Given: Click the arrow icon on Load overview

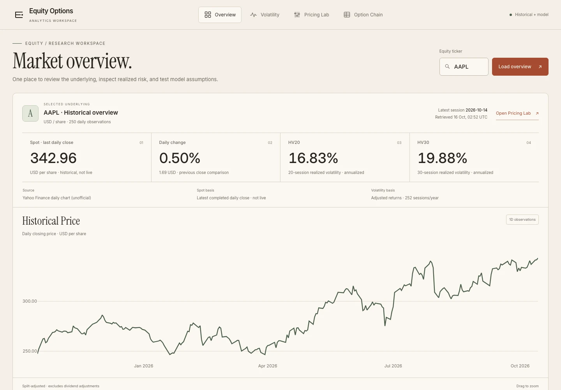Looking at the screenshot, I should click(x=540, y=67).
